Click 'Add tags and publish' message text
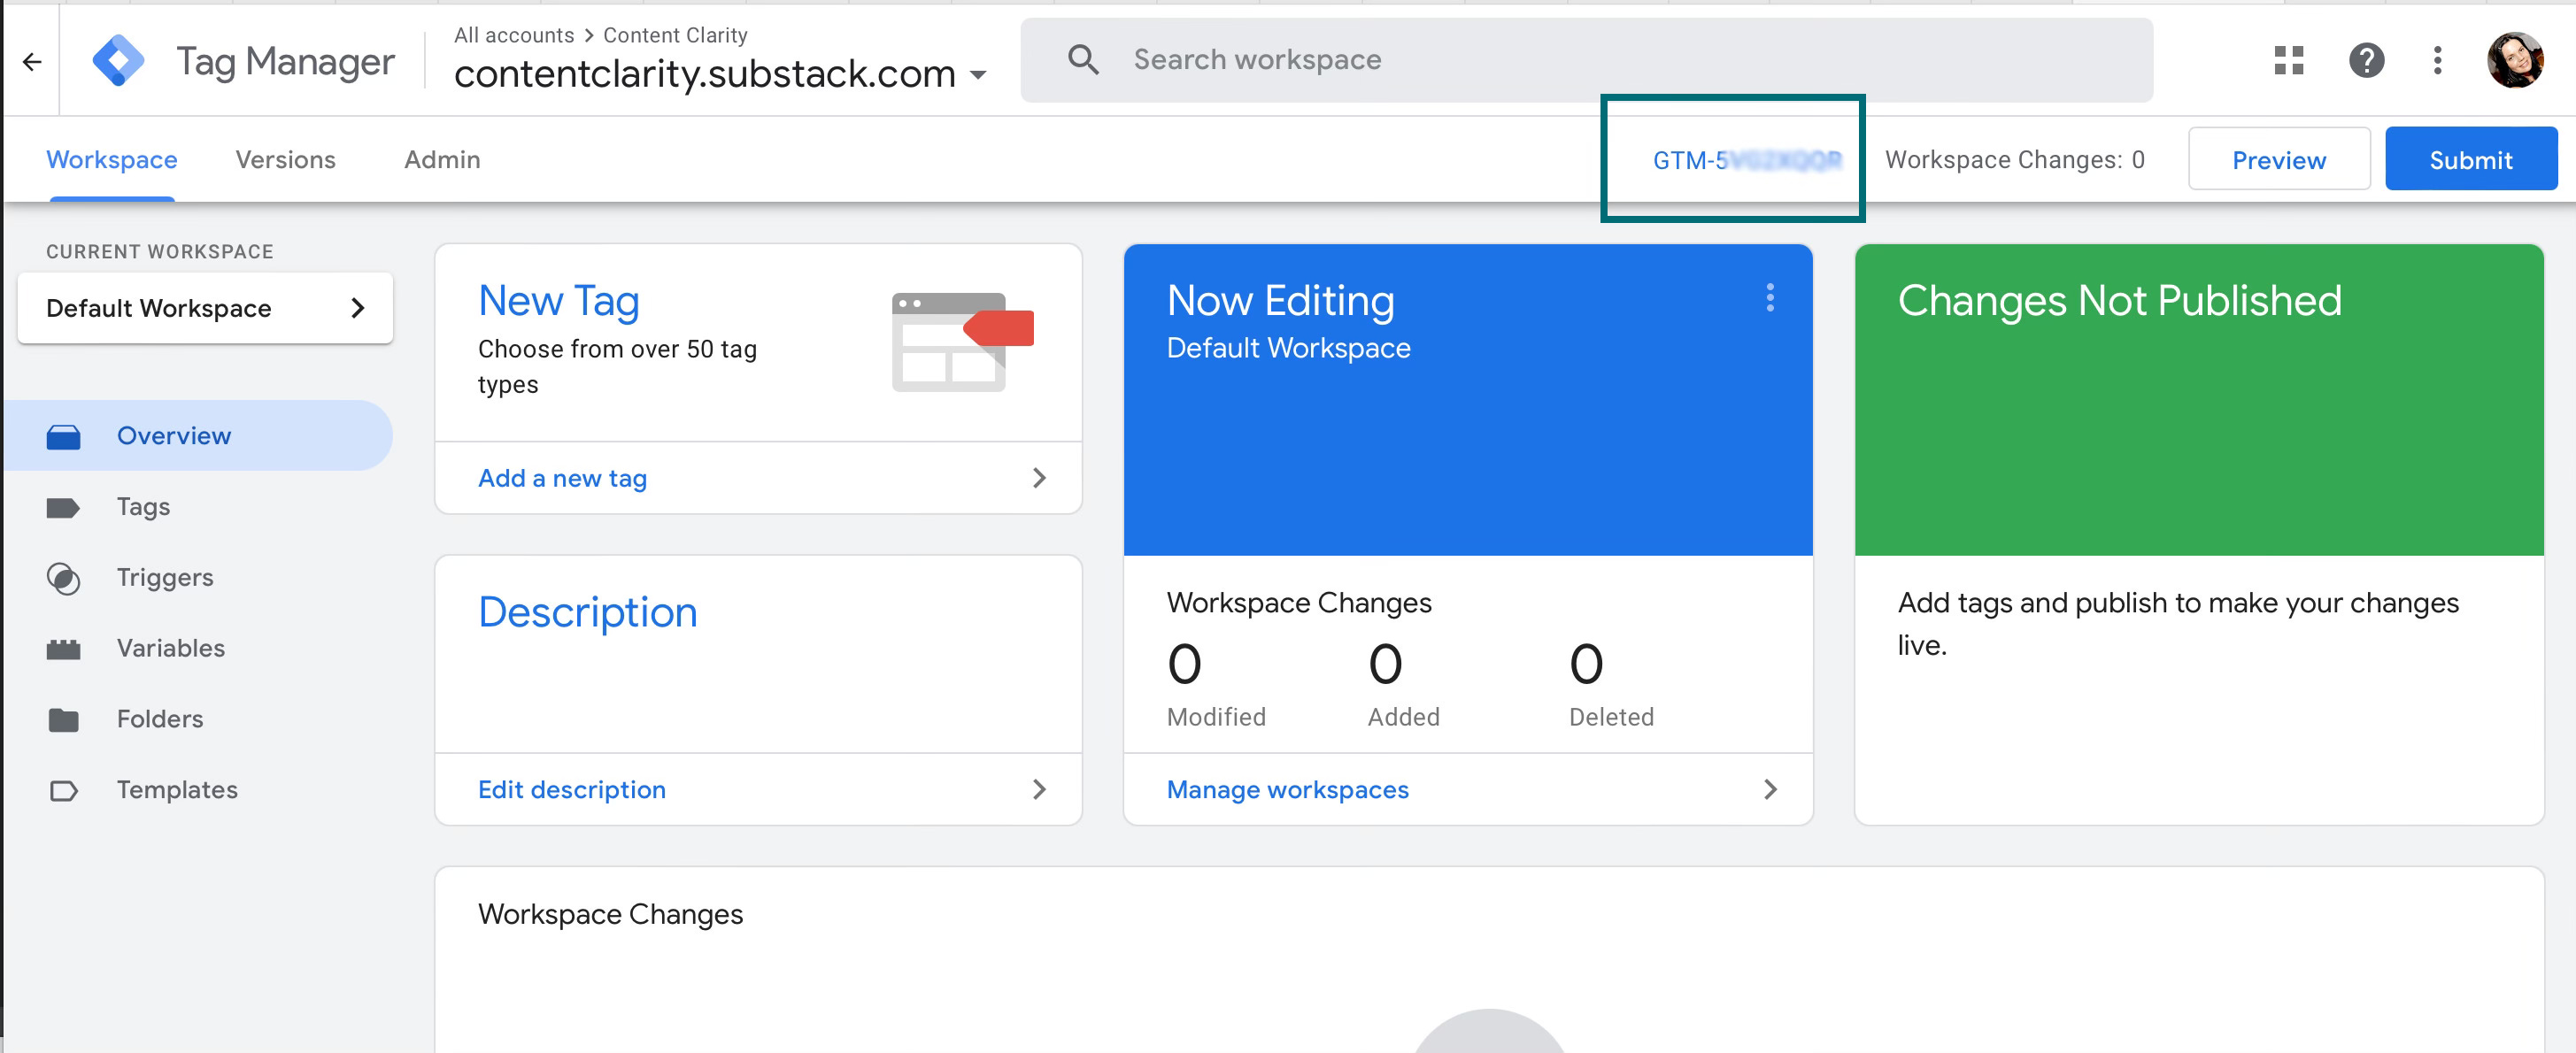Screen dimensions: 2576x1053 click(x=2177, y=624)
